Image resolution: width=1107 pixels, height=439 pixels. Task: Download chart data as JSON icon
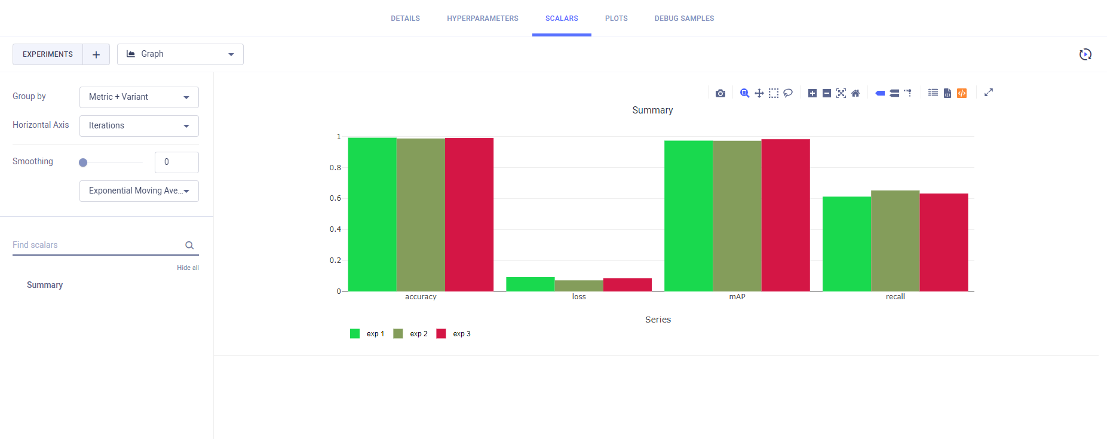pyautogui.click(x=947, y=93)
